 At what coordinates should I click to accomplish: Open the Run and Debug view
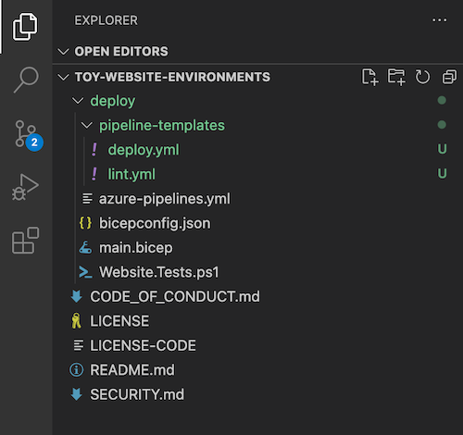[x=25, y=187]
